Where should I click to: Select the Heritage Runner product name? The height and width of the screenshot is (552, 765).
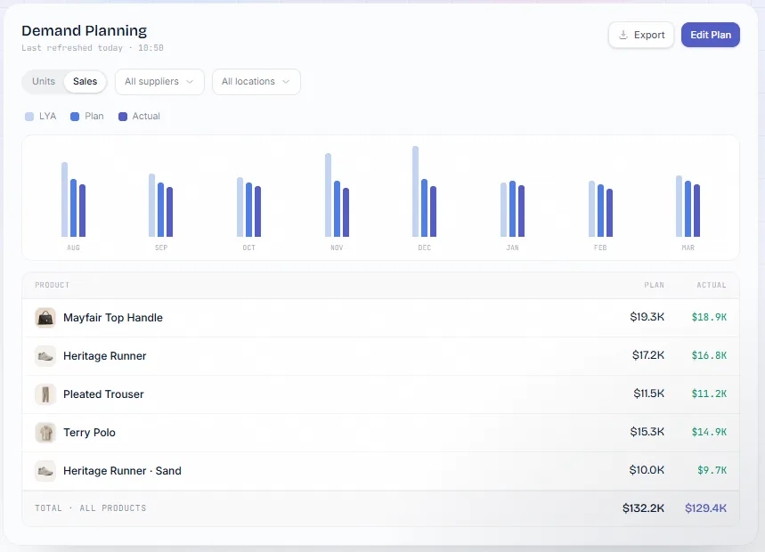click(x=105, y=356)
